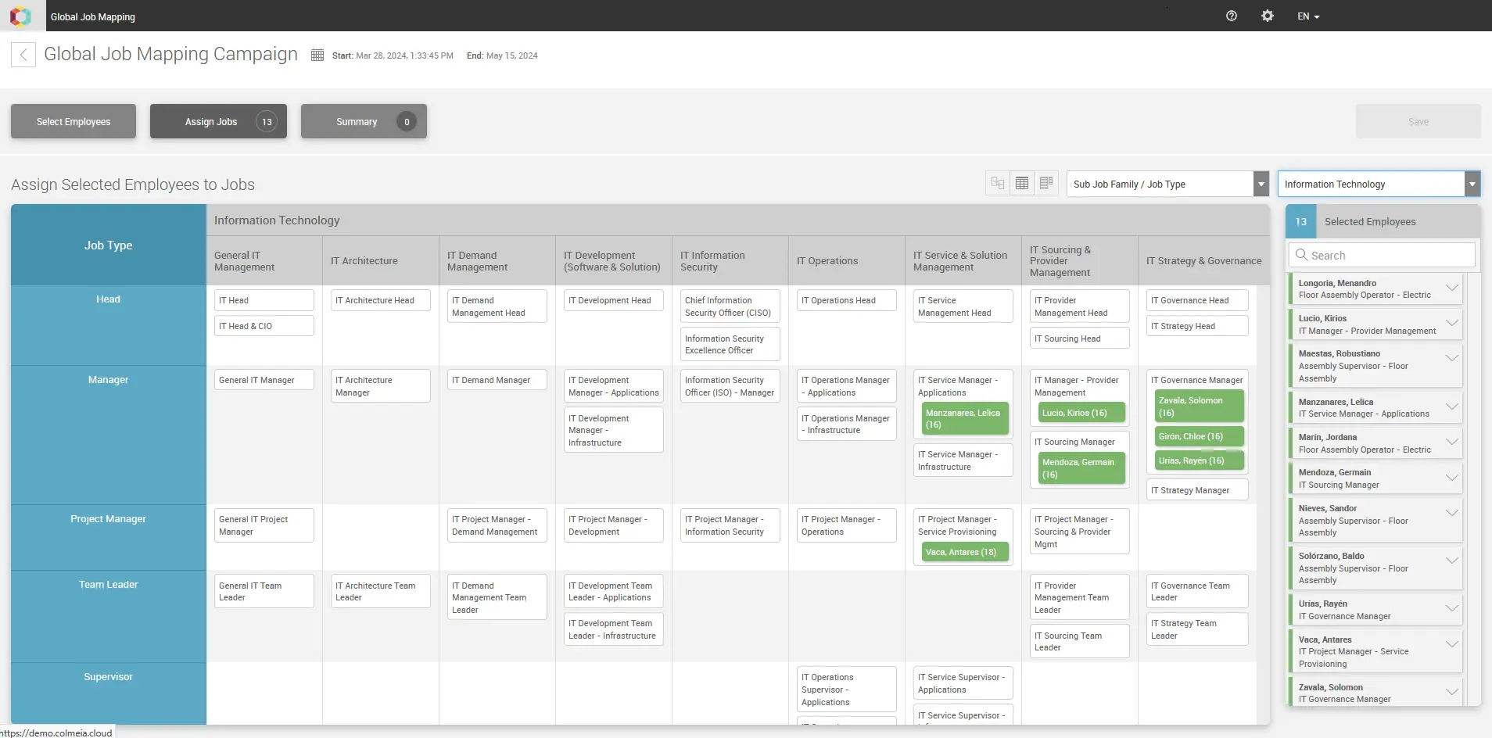This screenshot has width=1492, height=738.
Task: Click the calendar icon next to Start date
Action: 317,56
